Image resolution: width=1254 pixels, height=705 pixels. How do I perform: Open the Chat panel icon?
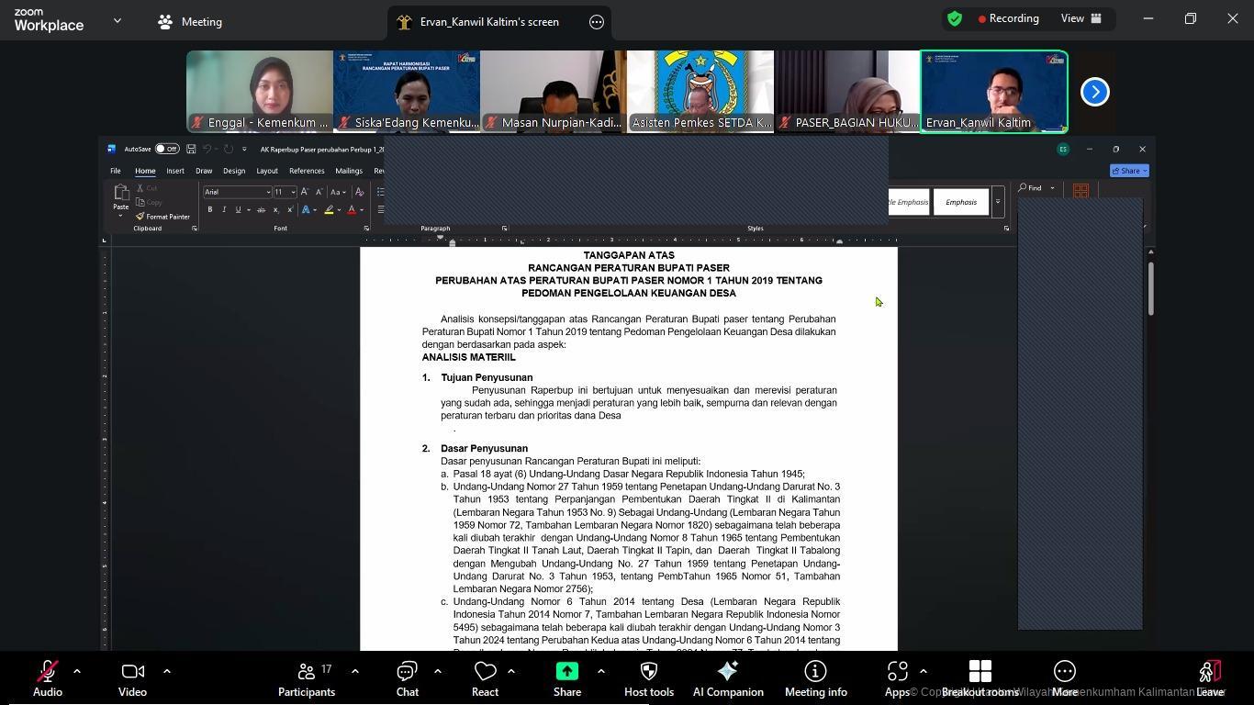click(407, 678)
